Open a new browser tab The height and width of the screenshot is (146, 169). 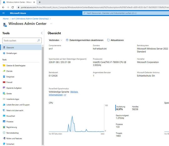[x=40, y=2]
